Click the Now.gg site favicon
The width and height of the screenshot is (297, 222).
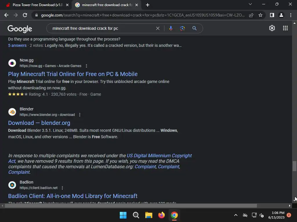(12, 63)
